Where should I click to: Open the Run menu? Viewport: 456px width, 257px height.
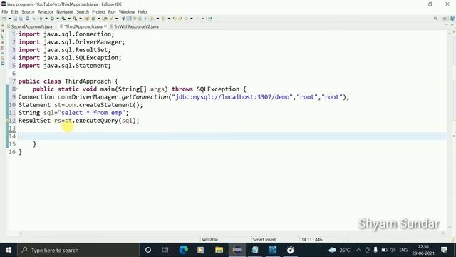[x=112, y=11]
